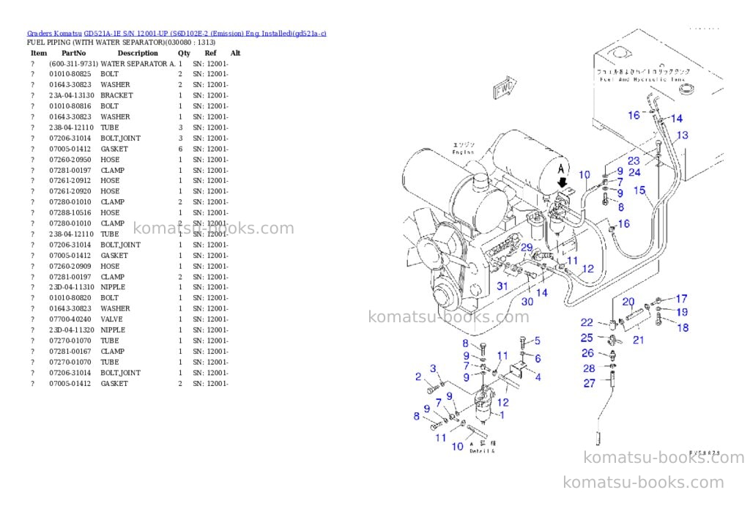Select part number 07261-20912

(70, 181)
